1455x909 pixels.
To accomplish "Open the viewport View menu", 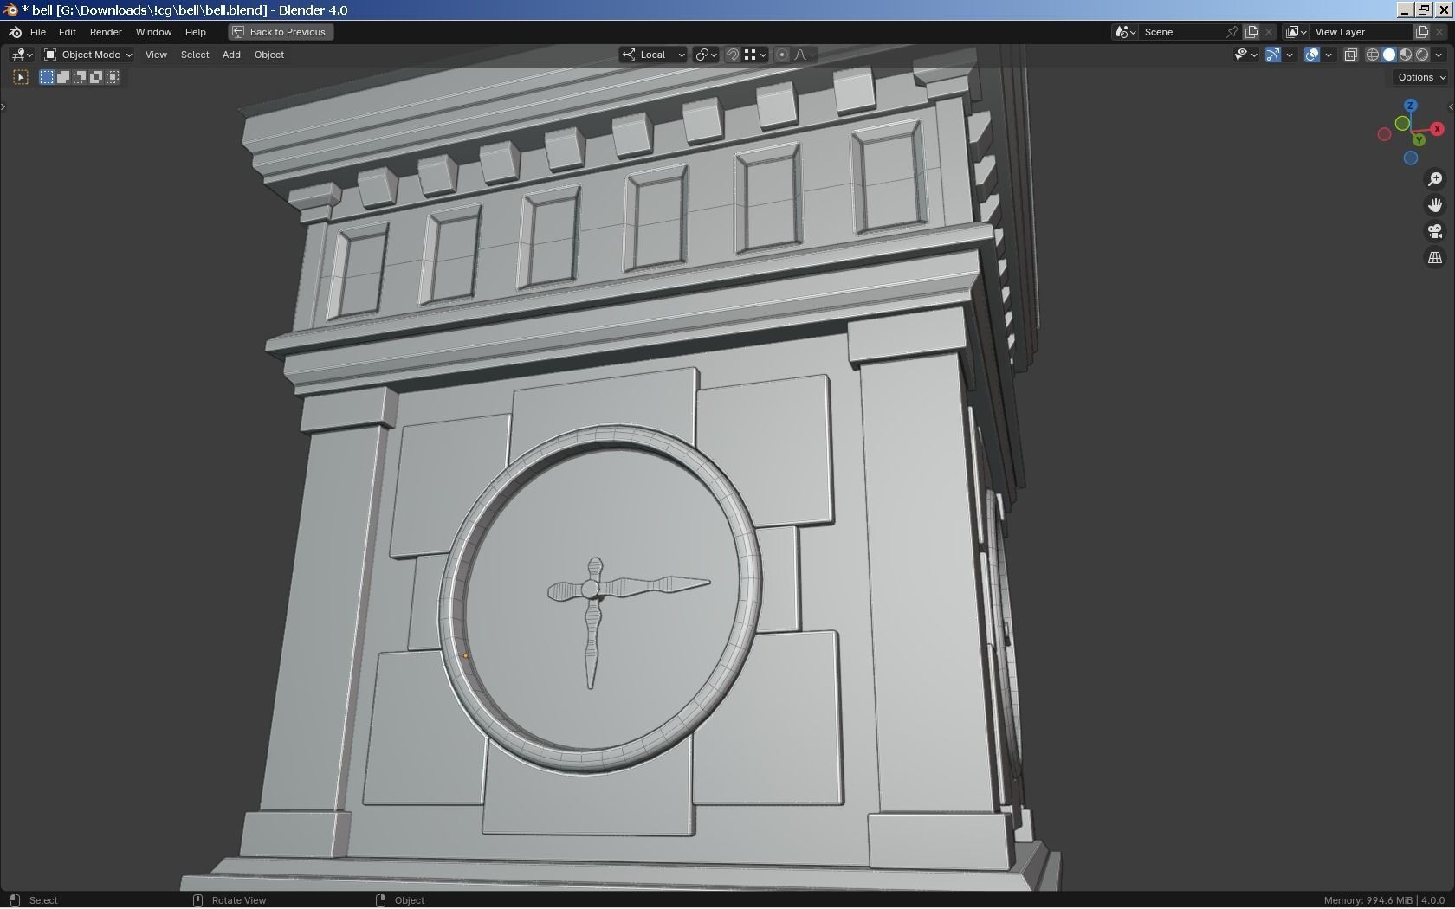I will pos(156,55).
